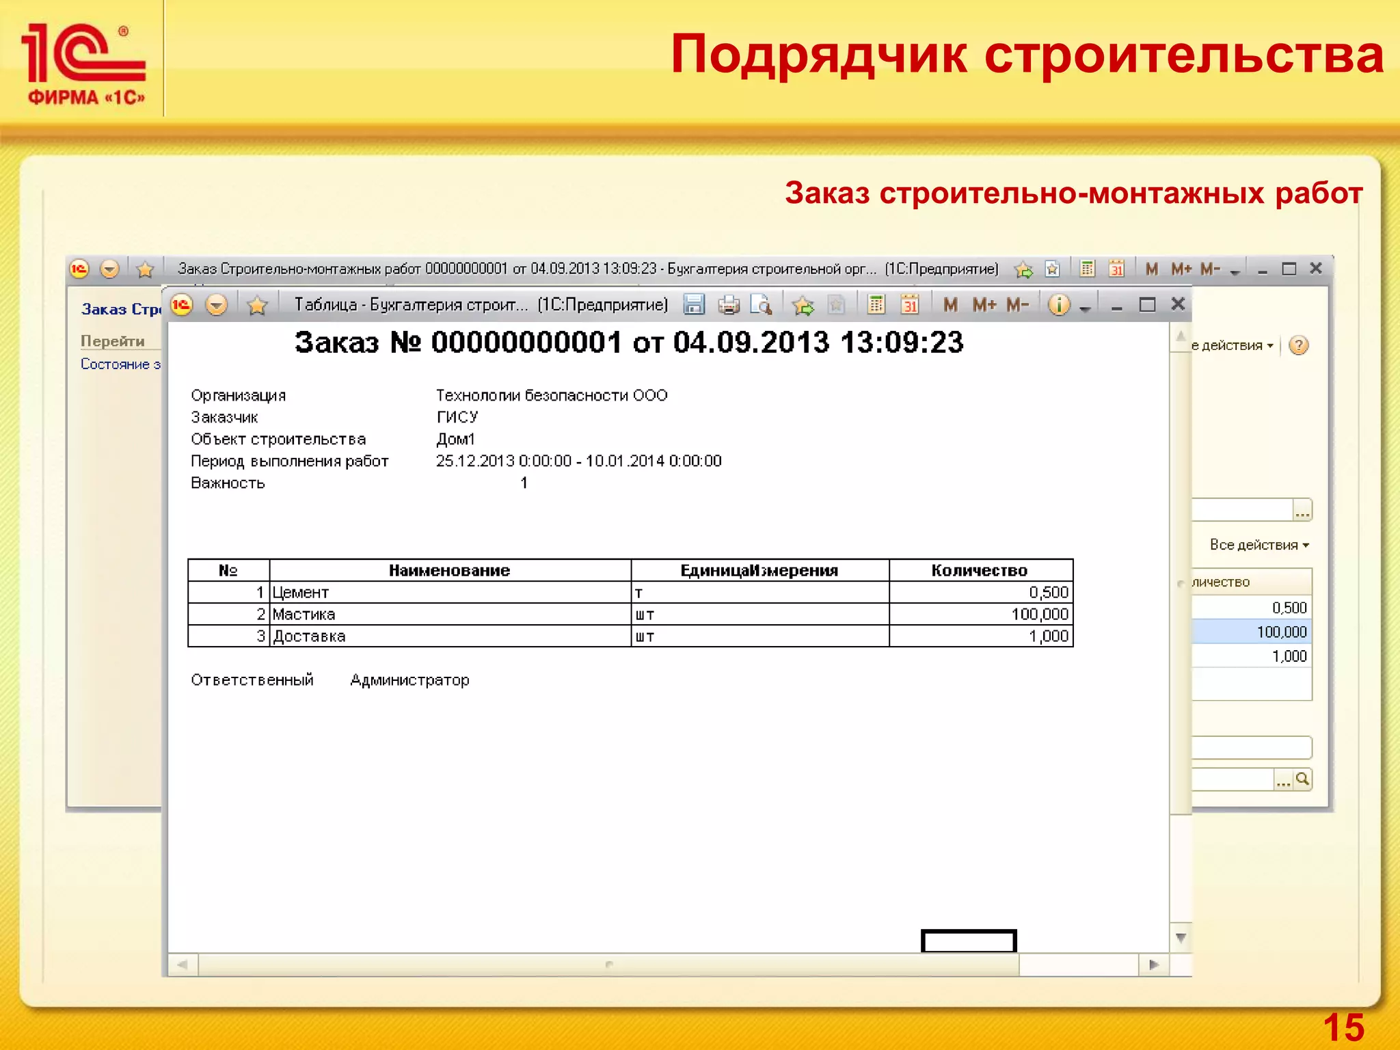Click the favorites star in the Таблица title bar
Viewport: 1400px width, 1050px height.
[x=257, y=305]
